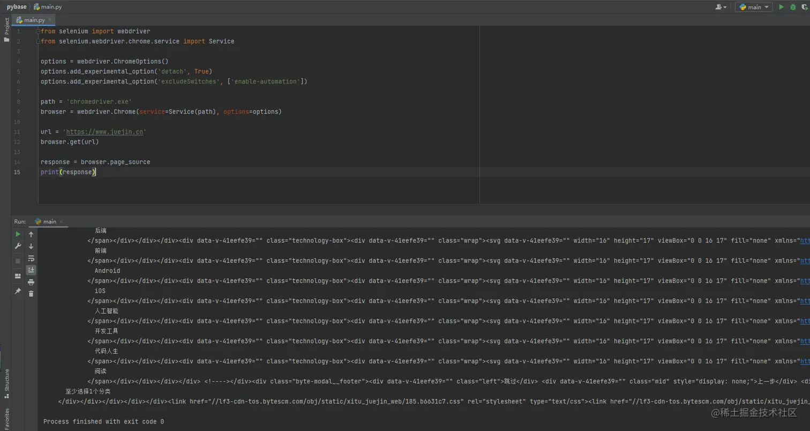Viewport: 810px width, 431px height.
Task: Click the fold end marker on line 2
Action: [38, 41]
